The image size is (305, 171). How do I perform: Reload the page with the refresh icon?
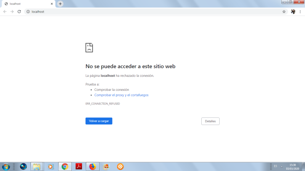19,12
